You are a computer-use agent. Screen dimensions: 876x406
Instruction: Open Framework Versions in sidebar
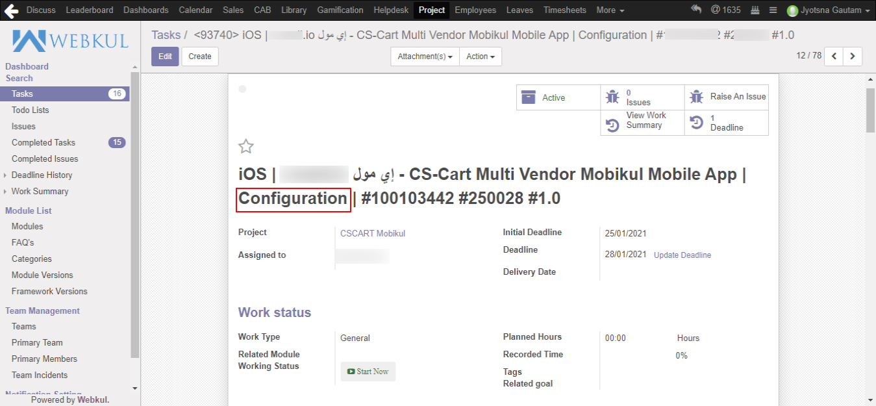point(49,291)
